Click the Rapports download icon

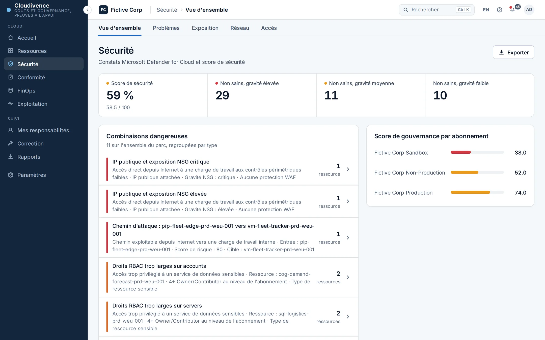(11, 156)
